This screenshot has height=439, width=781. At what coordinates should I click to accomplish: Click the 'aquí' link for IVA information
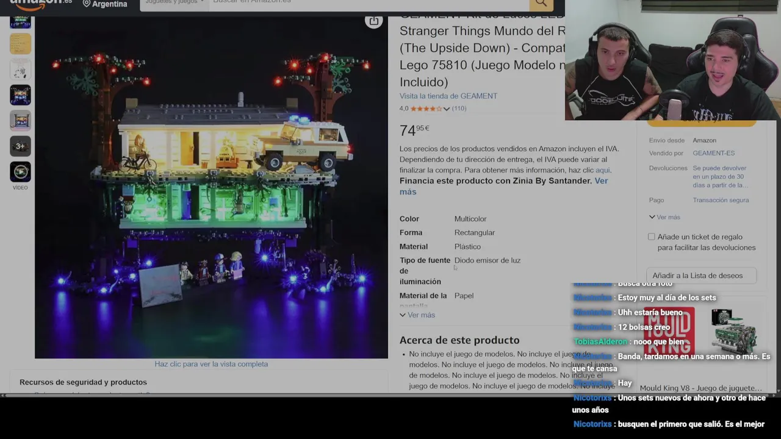[602, 170]
